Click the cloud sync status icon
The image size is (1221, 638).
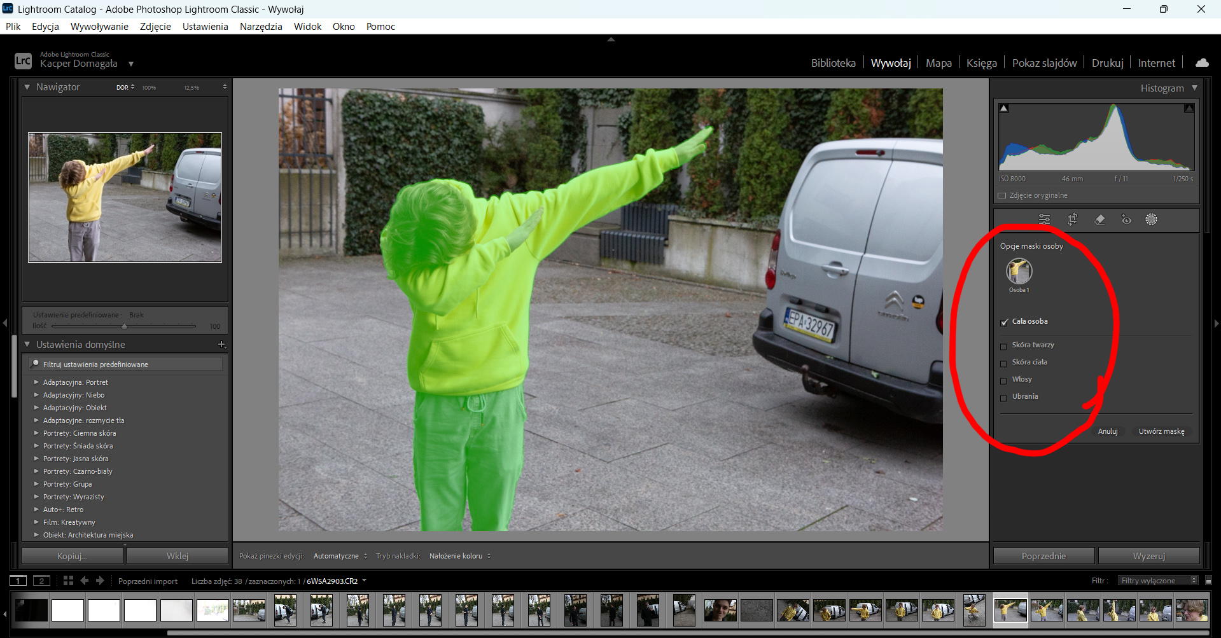point(1202,62)
